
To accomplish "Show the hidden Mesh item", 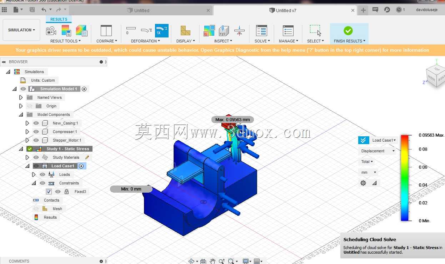I will (x=36, y=209).
